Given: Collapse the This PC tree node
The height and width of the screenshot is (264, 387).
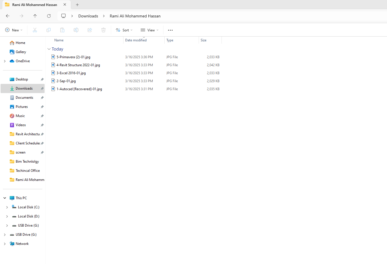Looking at the screenshot, I should [5, 198].
